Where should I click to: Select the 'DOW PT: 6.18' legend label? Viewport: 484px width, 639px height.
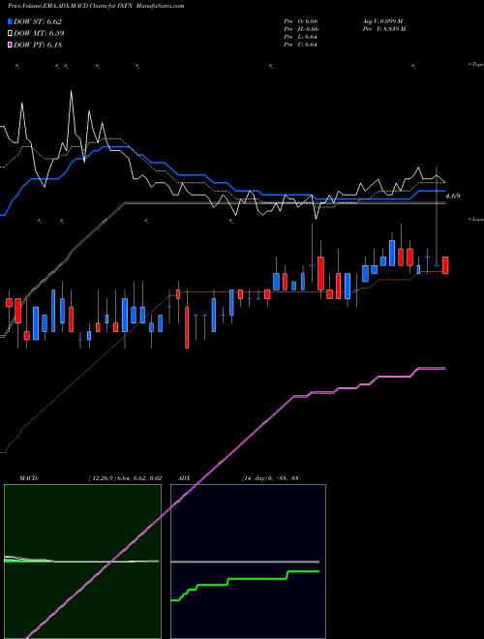[x=38, y=46]
